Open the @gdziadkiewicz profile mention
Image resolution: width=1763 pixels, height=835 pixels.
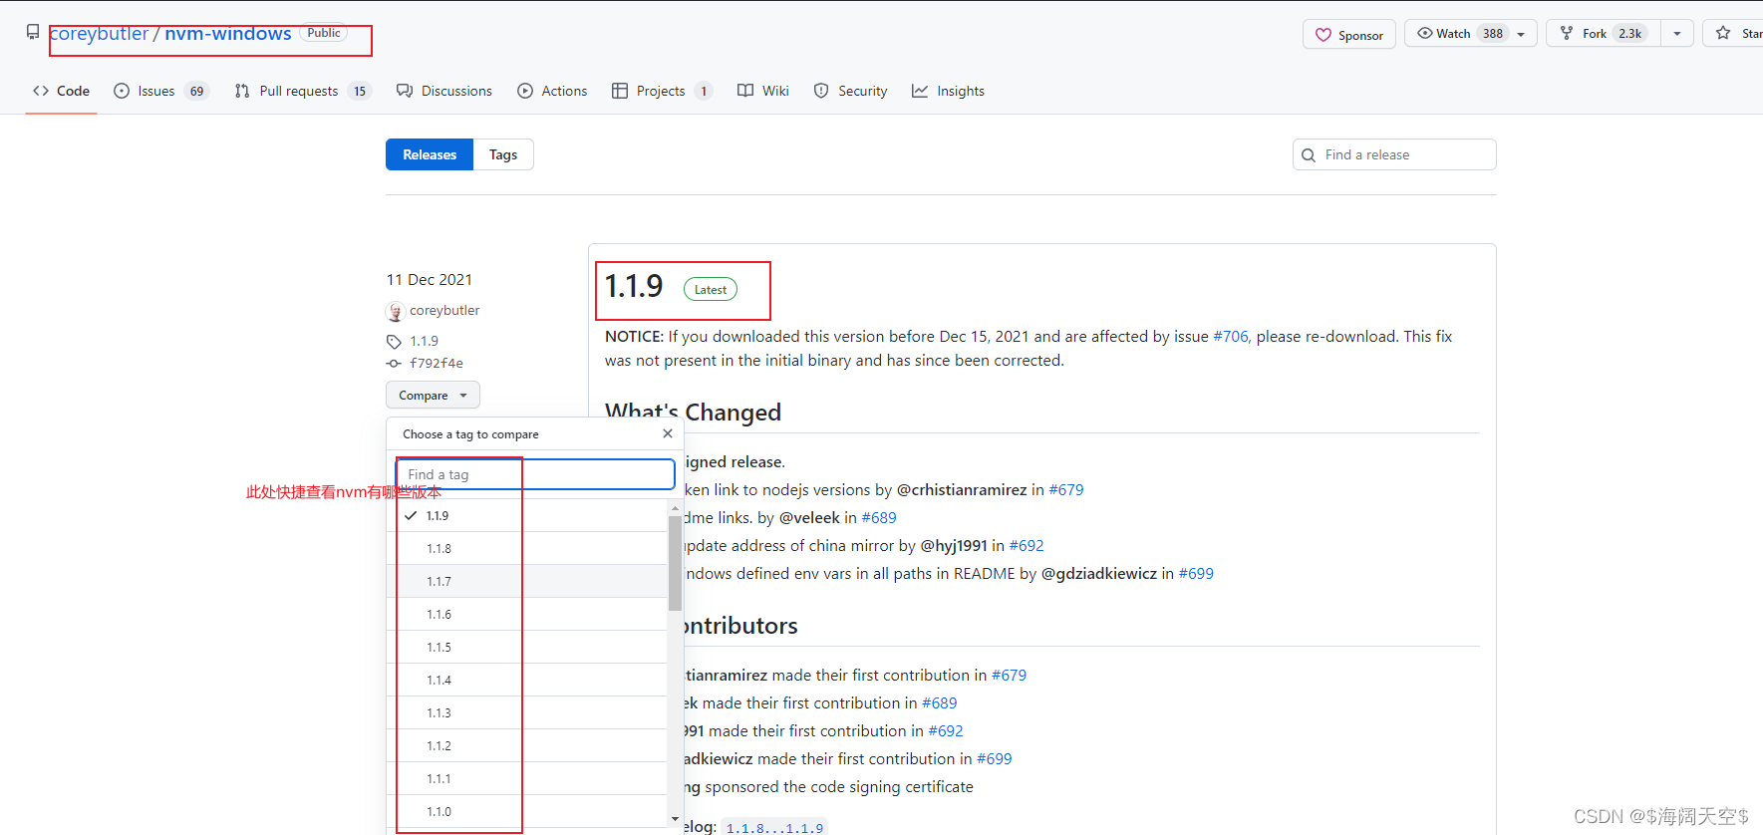click(x=1099, y=574)
